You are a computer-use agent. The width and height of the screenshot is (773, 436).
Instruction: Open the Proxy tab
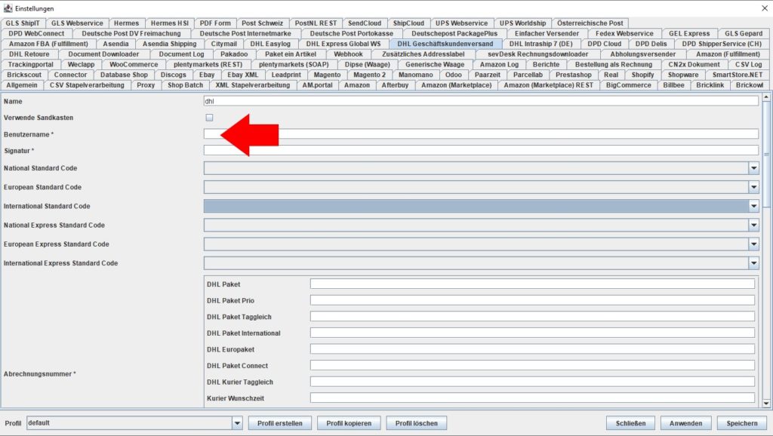pos(146,85)
